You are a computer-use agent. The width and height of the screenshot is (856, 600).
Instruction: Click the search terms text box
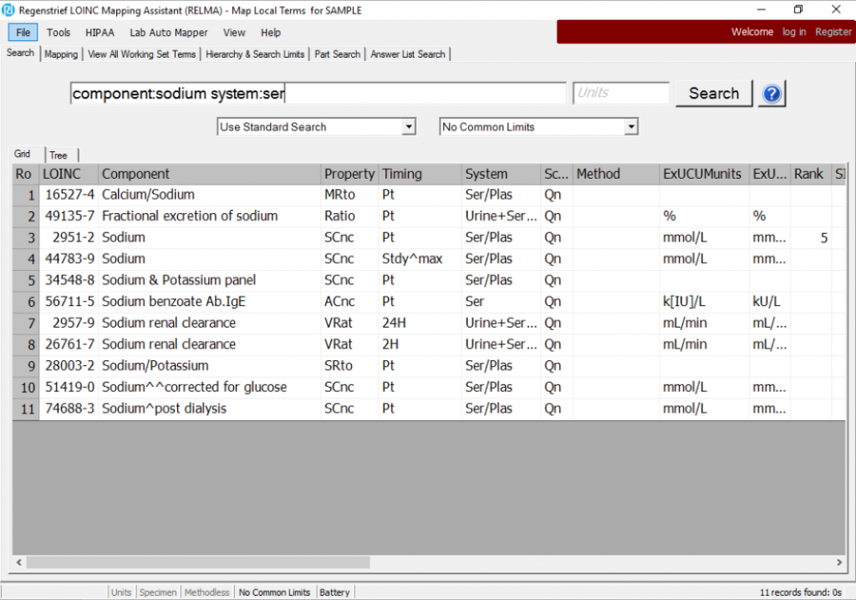coord(318,94)
